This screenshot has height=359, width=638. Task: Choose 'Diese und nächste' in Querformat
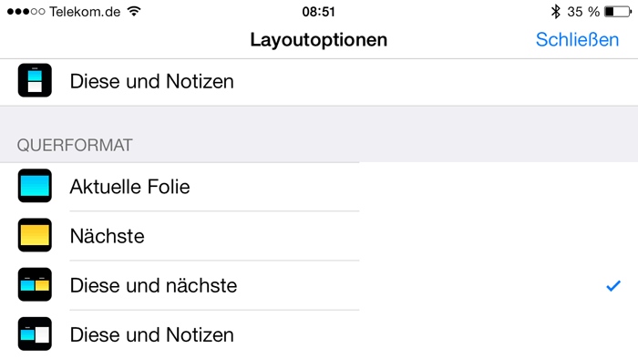pos(319,285)
